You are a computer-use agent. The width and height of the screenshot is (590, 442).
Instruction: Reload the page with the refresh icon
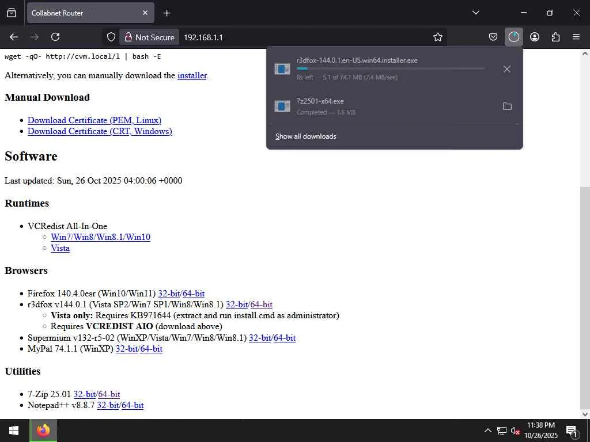coord(55,37)
